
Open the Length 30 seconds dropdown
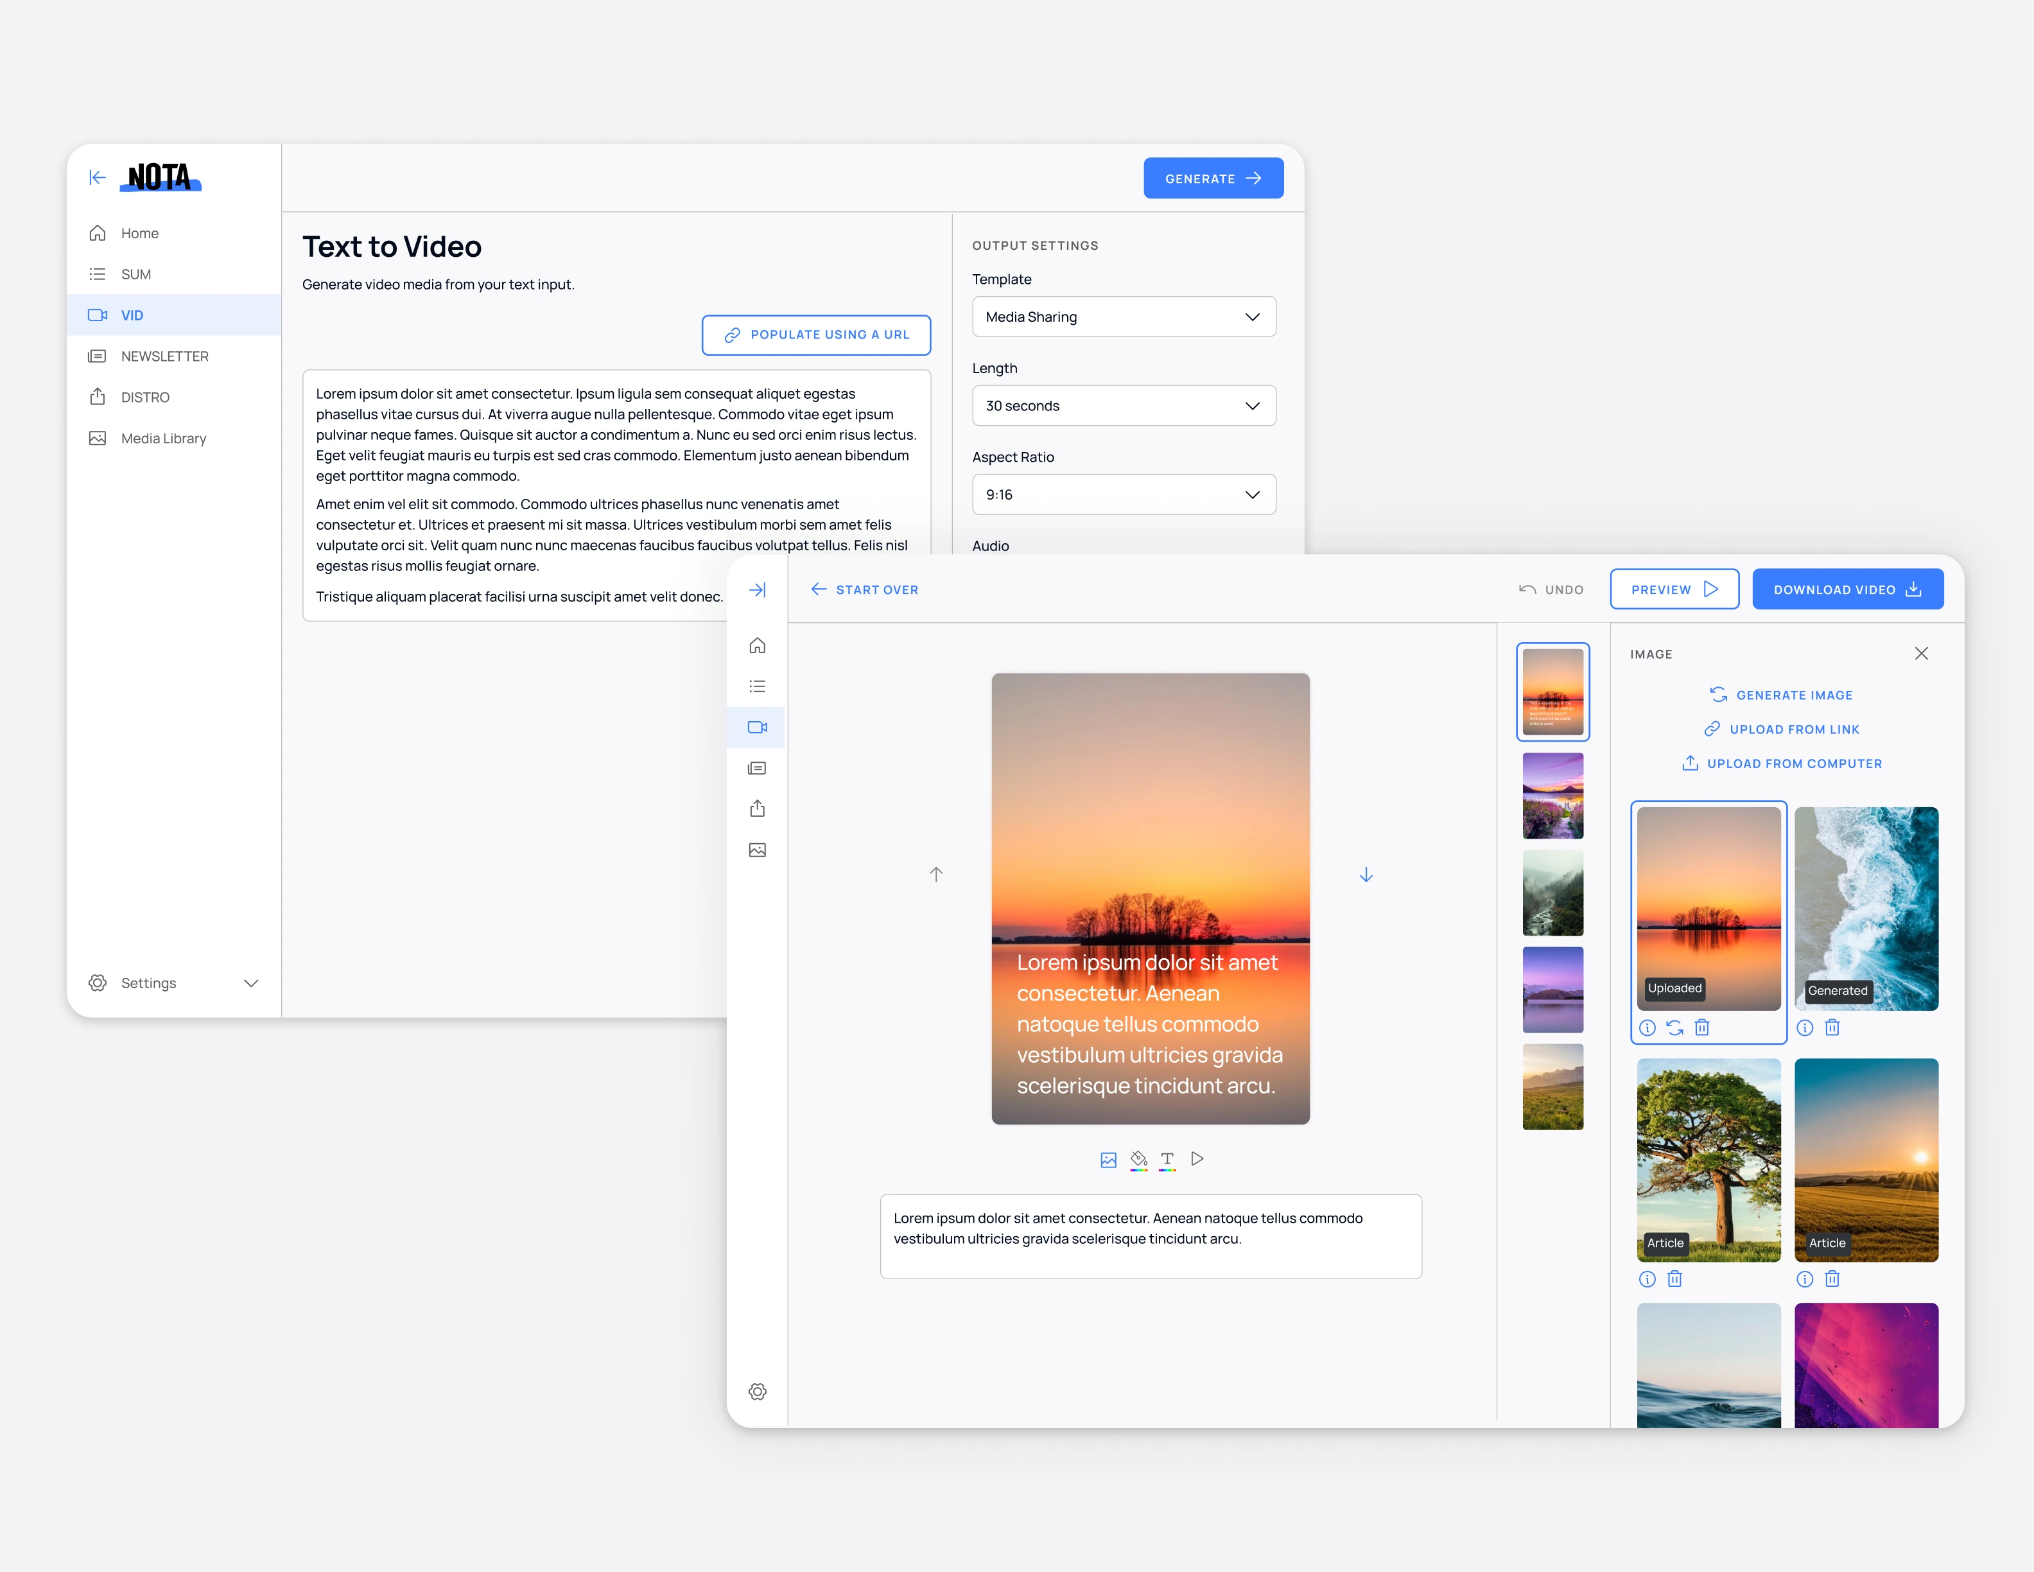pos(1123,406)
